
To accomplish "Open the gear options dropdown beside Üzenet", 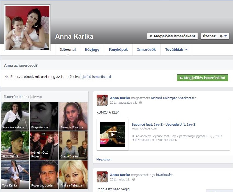I will coord(223,36).
